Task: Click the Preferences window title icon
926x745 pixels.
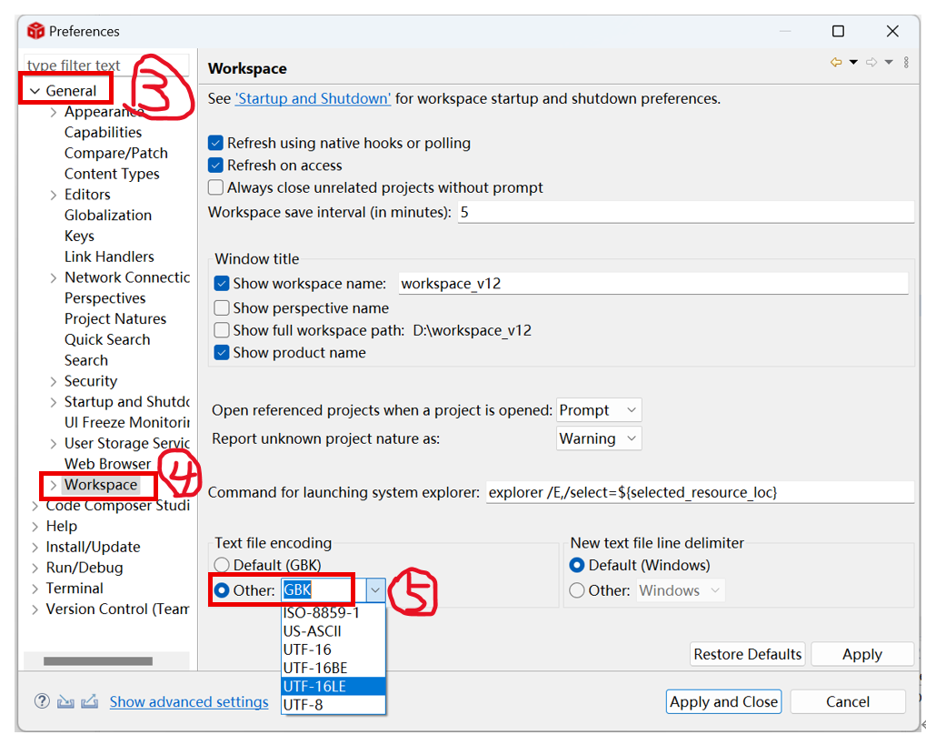Action: click(35, 31)
